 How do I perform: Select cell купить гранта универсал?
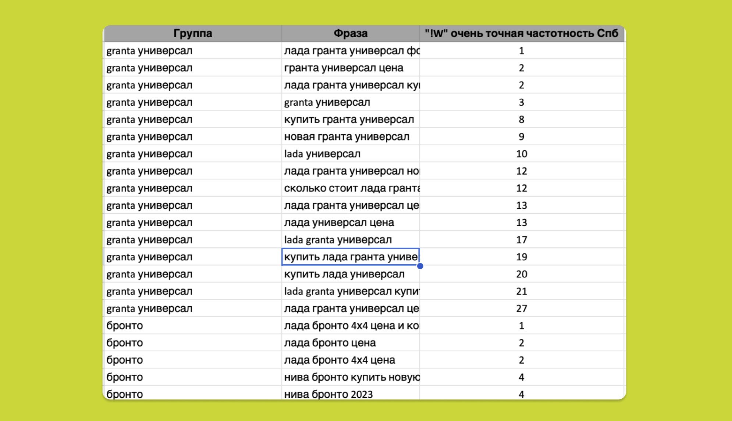[349, 119]
